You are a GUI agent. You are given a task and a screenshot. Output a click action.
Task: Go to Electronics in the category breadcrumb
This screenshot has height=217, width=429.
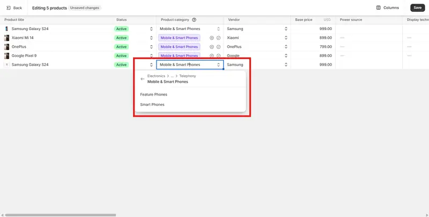[156, 76]
